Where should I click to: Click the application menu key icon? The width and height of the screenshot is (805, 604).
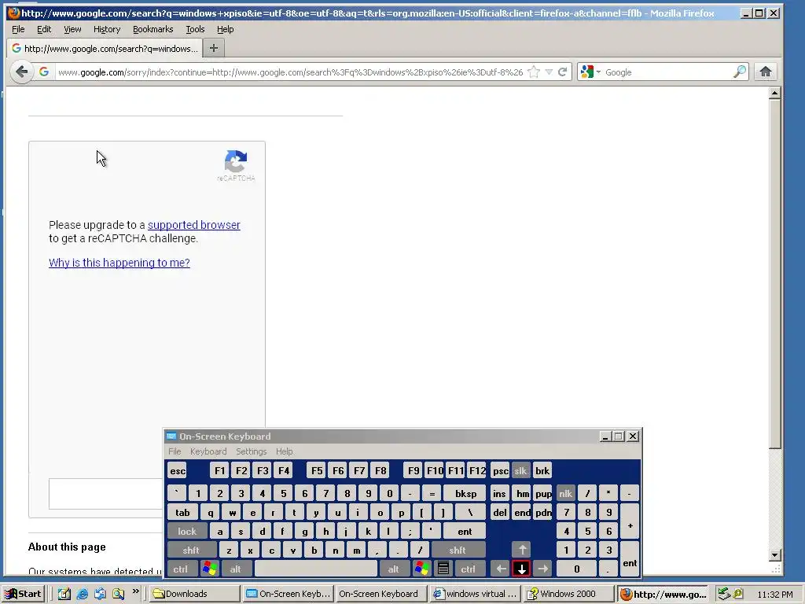[x=443, y=569]
